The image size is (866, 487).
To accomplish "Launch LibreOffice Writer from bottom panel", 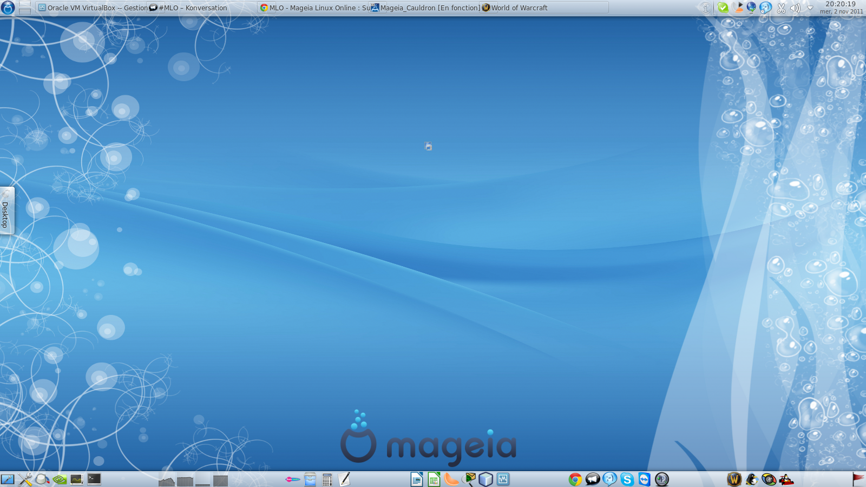I will 417,479.
